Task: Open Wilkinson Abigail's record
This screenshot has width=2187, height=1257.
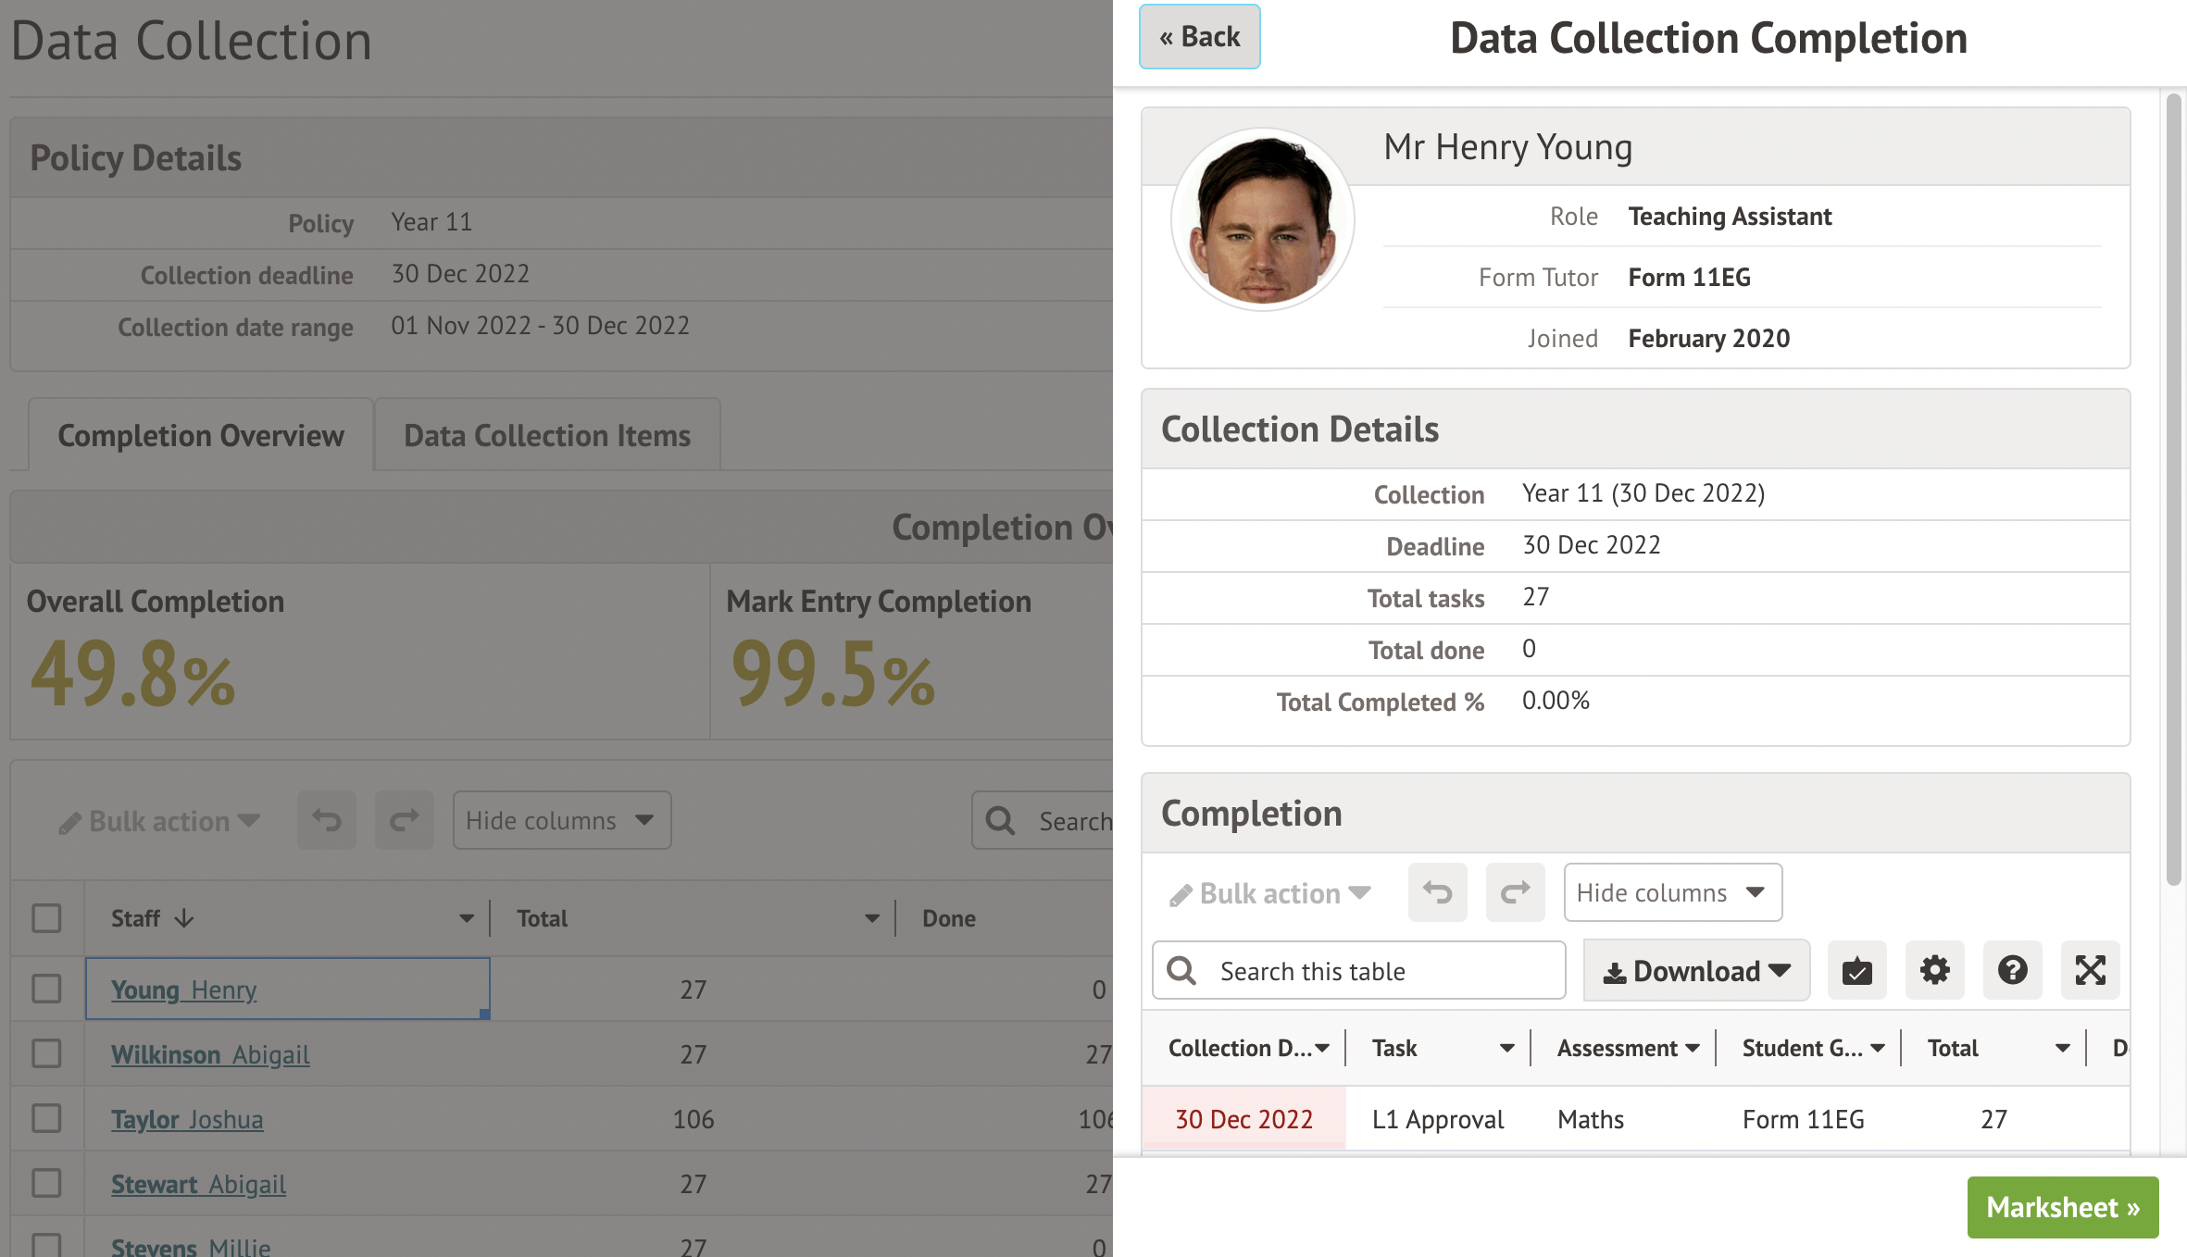Action: pos(210,1054)
